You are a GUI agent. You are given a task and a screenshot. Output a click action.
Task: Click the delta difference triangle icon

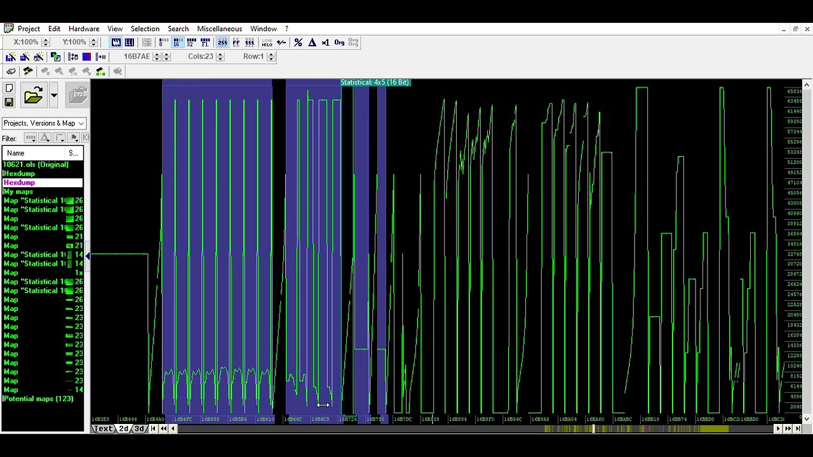[312, 43]
